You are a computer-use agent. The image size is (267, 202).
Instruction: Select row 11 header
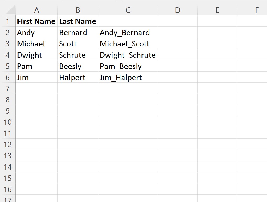pyautogui.click(x=8, y=133)
